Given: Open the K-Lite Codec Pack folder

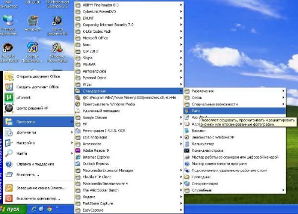Looking at the screenshot, I should tap(129, 31).
